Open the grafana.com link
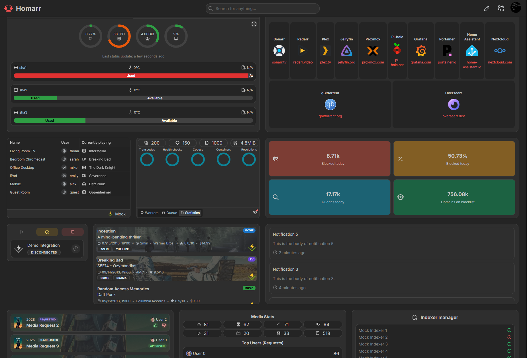This screenshot has height=358, width=527. point(421,62)
